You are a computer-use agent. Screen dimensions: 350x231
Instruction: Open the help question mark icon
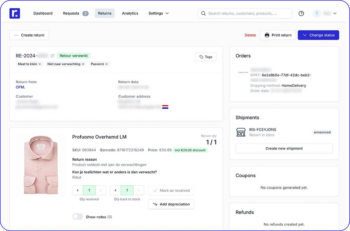point(301,14)
